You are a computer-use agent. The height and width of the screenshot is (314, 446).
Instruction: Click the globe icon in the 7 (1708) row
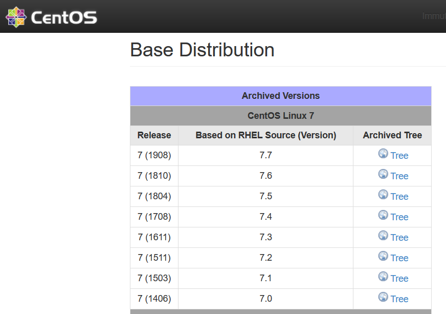(383, 215)
